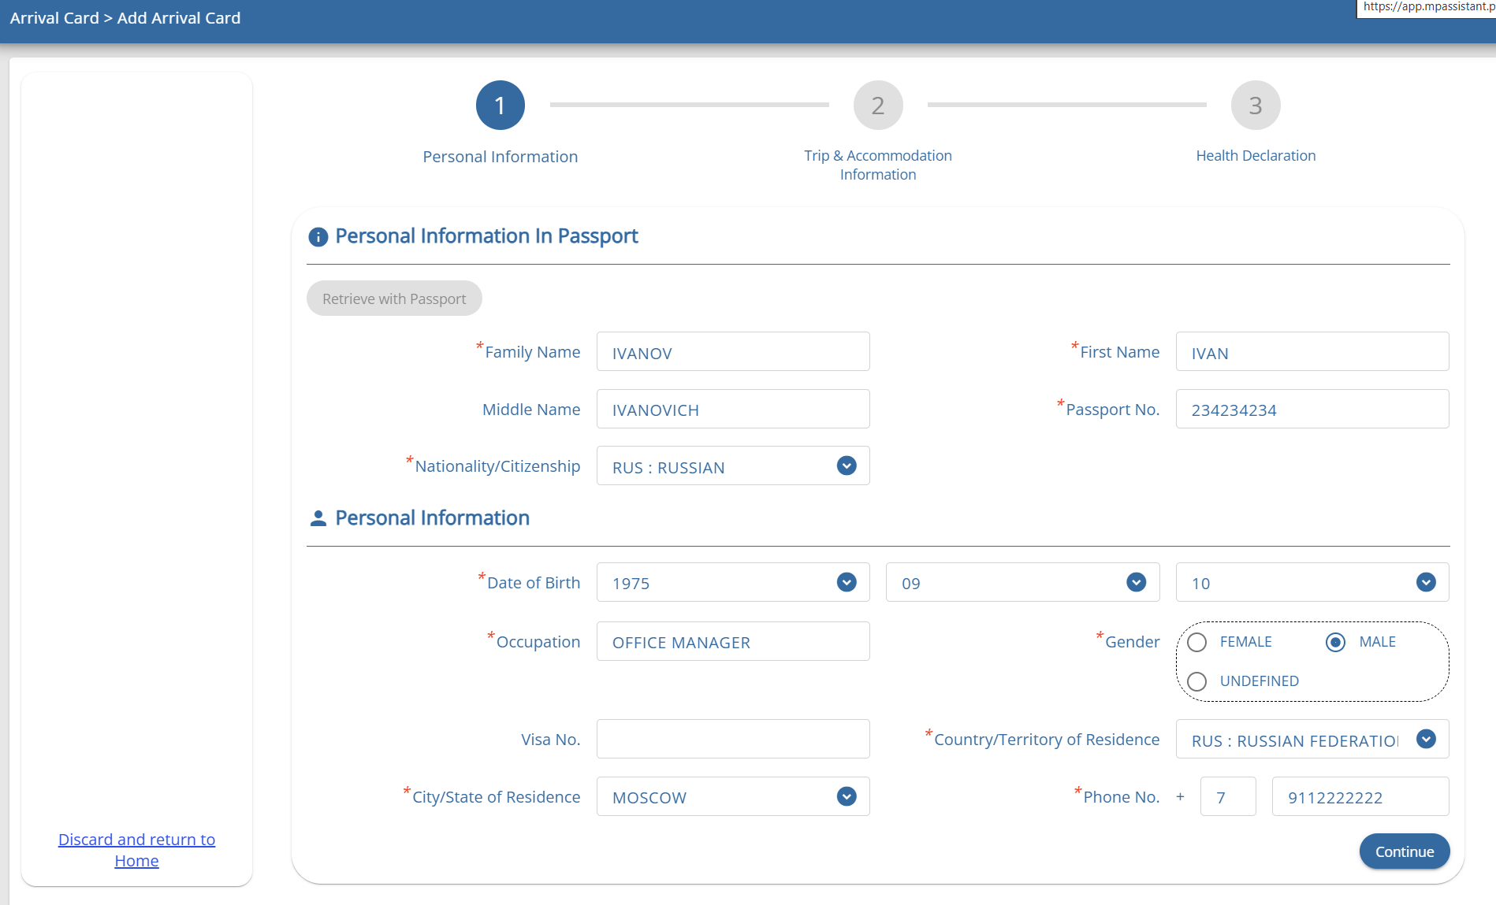Click the step 1 Personal Information circle
This screenshot has height=905, width=1496.
[x=500, y=106]
